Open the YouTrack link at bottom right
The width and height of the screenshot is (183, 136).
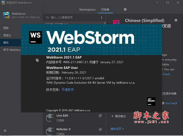click(171, 103)
